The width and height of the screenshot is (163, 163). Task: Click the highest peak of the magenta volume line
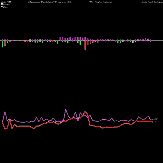[66, 110]
